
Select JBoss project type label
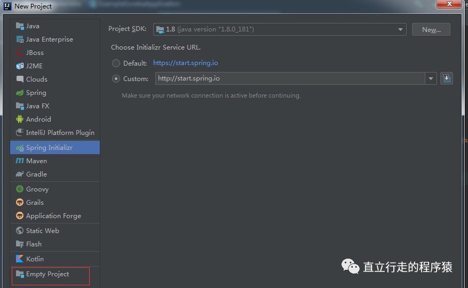point(35,52)
